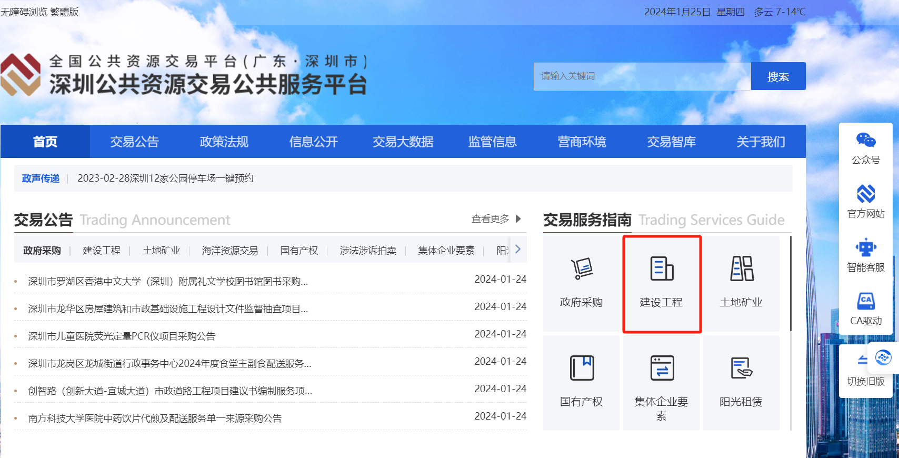Click the 阳光租赁 guide icon
899x458 pixels.
pos(741,368)
